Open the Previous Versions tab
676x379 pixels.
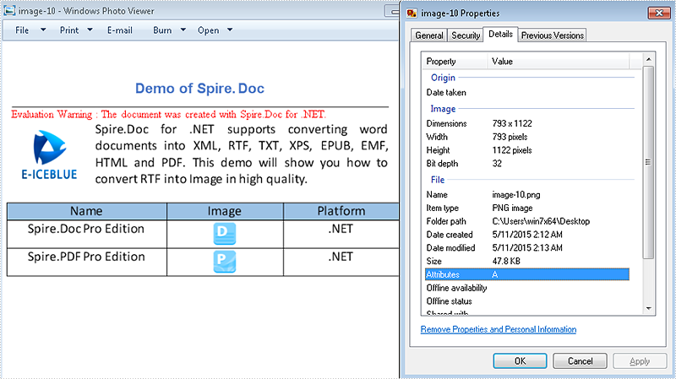(x=553, y=35)
